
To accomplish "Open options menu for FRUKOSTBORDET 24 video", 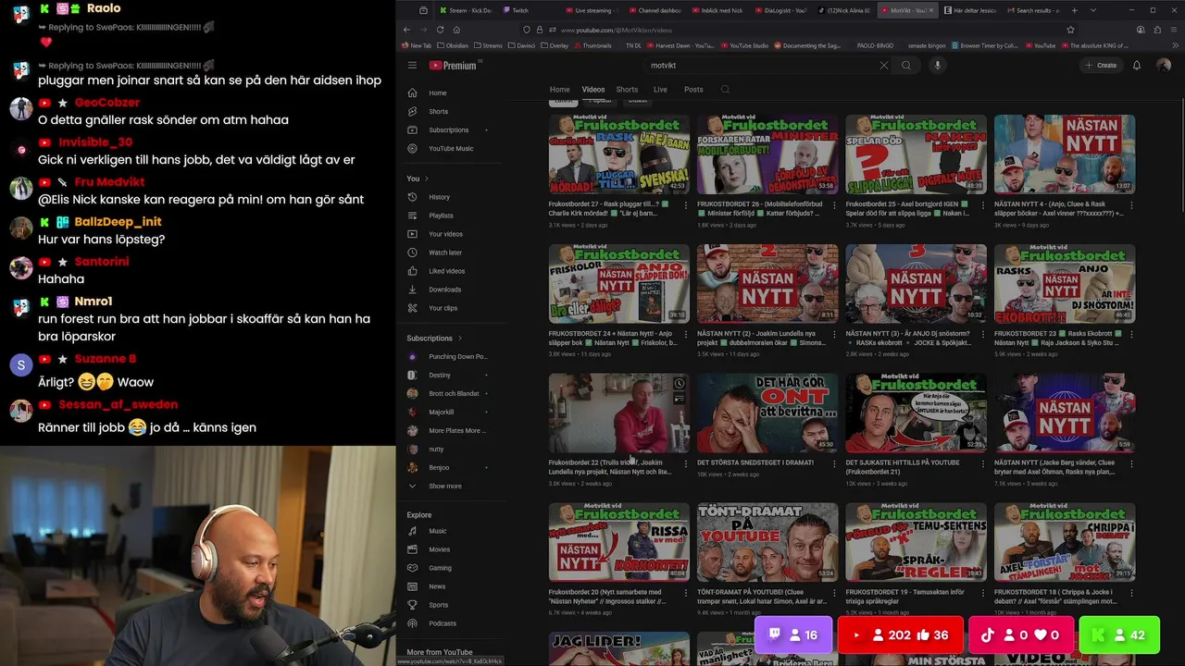I will [686, 334].
